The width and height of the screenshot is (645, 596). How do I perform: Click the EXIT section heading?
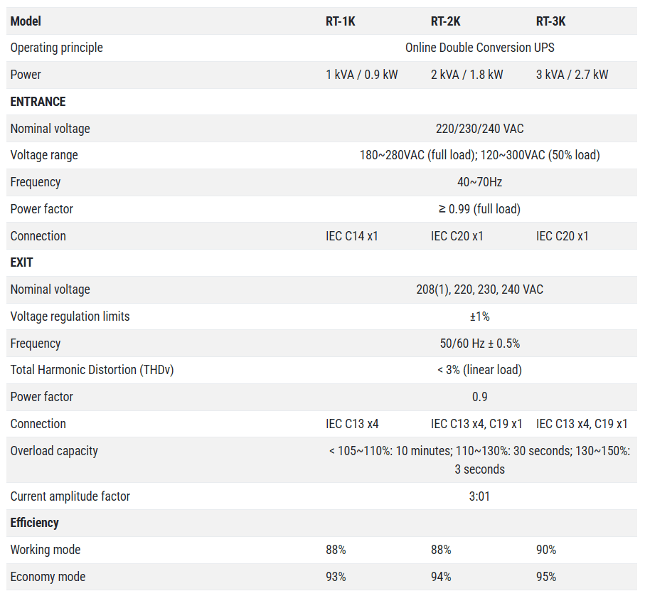(x=21, y=262)
